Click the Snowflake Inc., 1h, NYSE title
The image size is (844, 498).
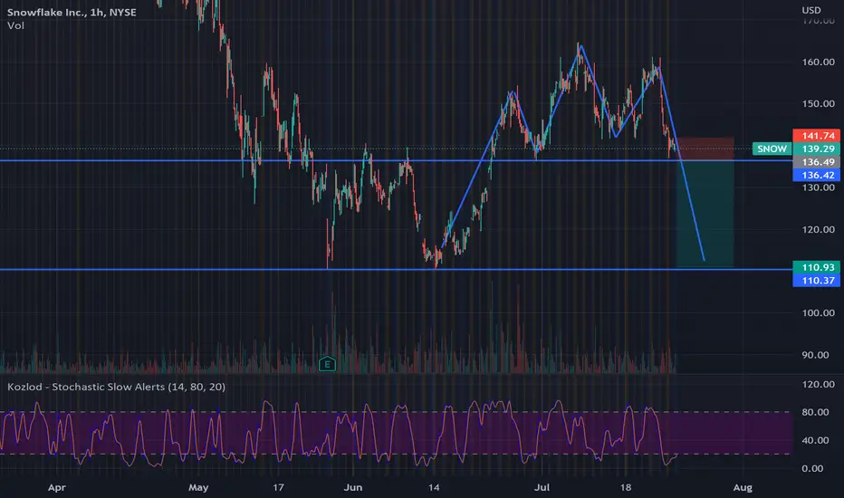(x=72, y=13)
